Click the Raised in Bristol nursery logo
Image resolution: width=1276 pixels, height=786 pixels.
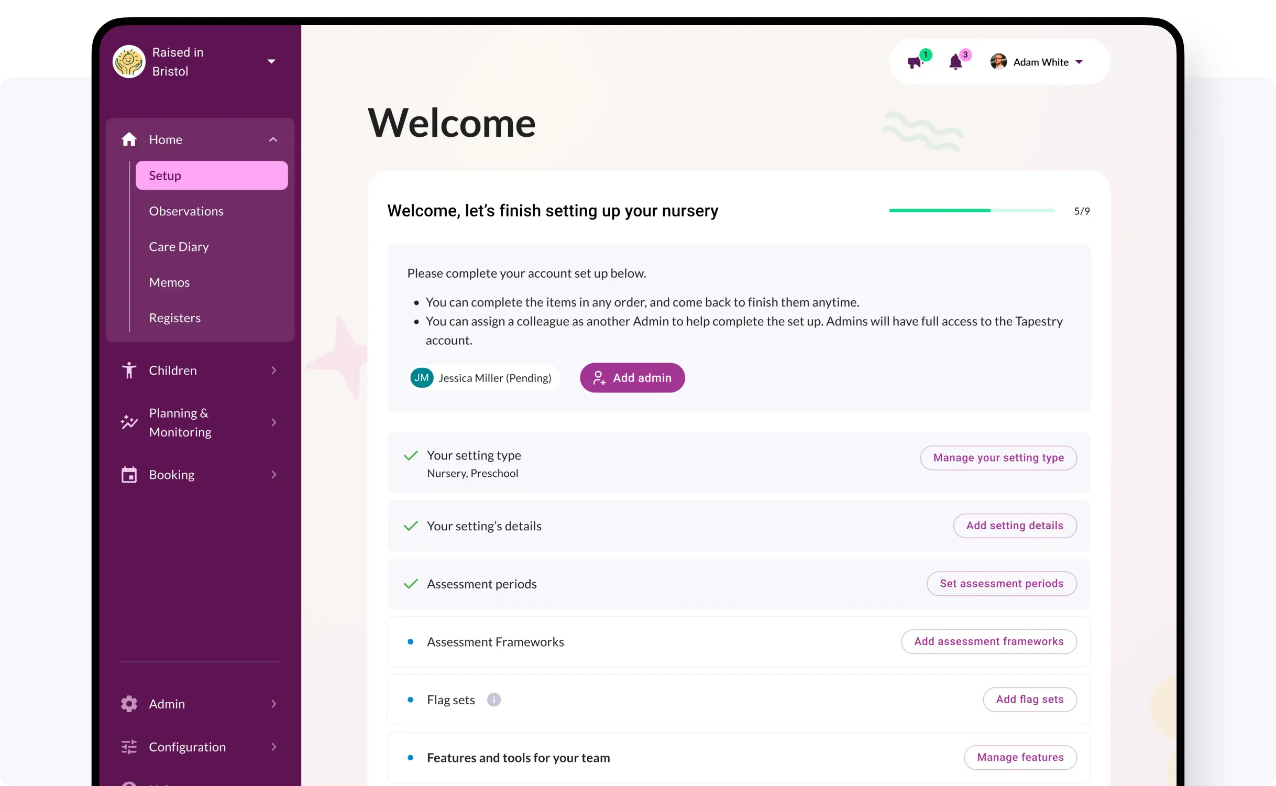pyautogui.click(x=129, y=61)
